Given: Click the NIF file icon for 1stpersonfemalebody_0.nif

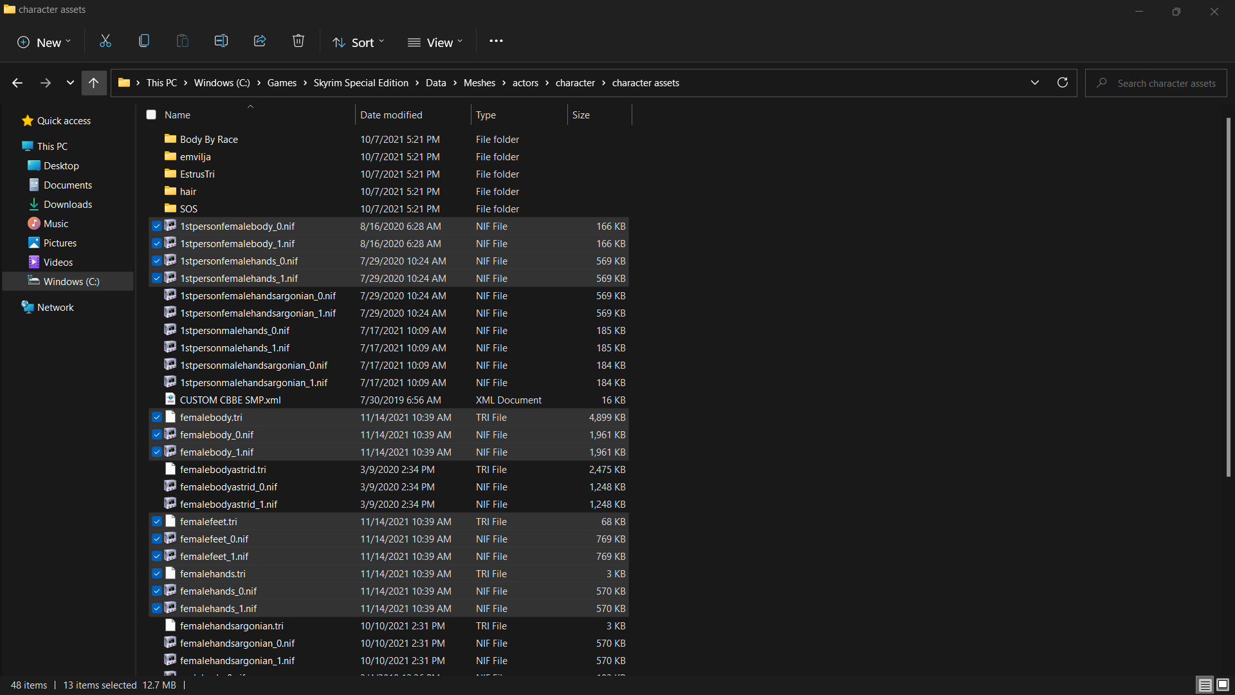Looking at the screenshot, I should click(x=170, y=226).
